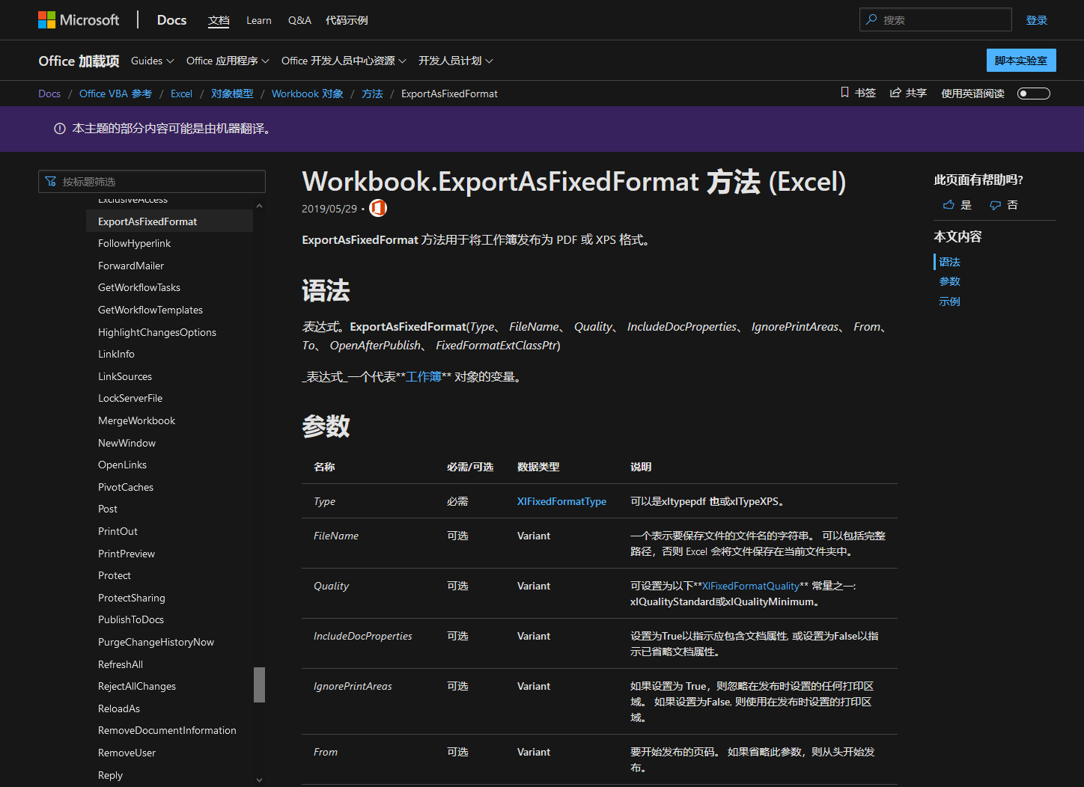This screenshot has width=1084, height=787.
Task: Jump to 语法 in the contents
Action: tap(949, 262)
